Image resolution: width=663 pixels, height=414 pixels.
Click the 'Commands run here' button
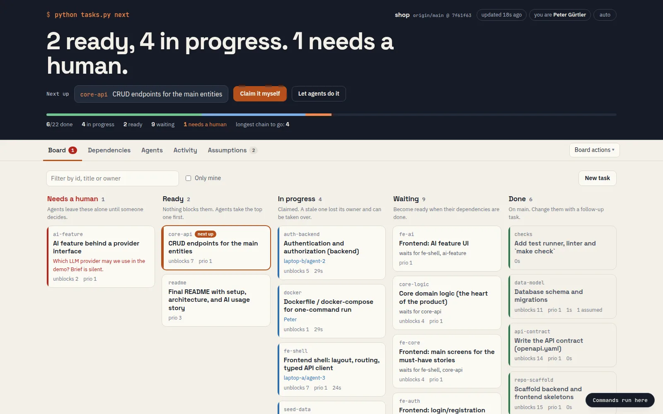(x=620, y=400)
